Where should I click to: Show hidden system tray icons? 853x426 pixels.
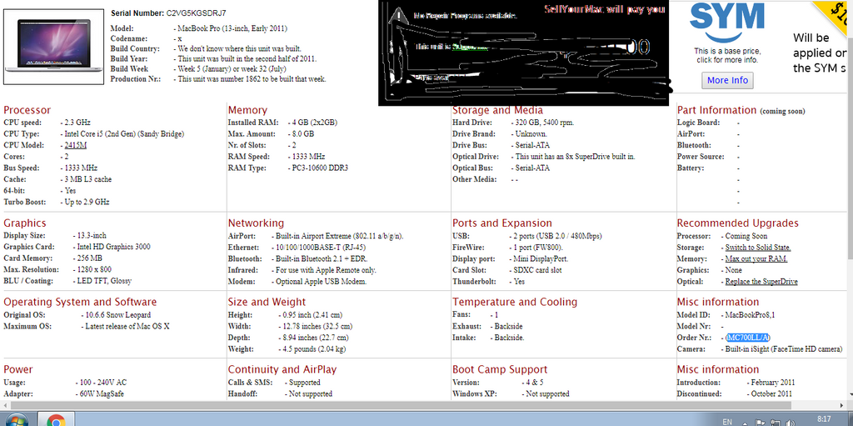click(x=744, y=422)
